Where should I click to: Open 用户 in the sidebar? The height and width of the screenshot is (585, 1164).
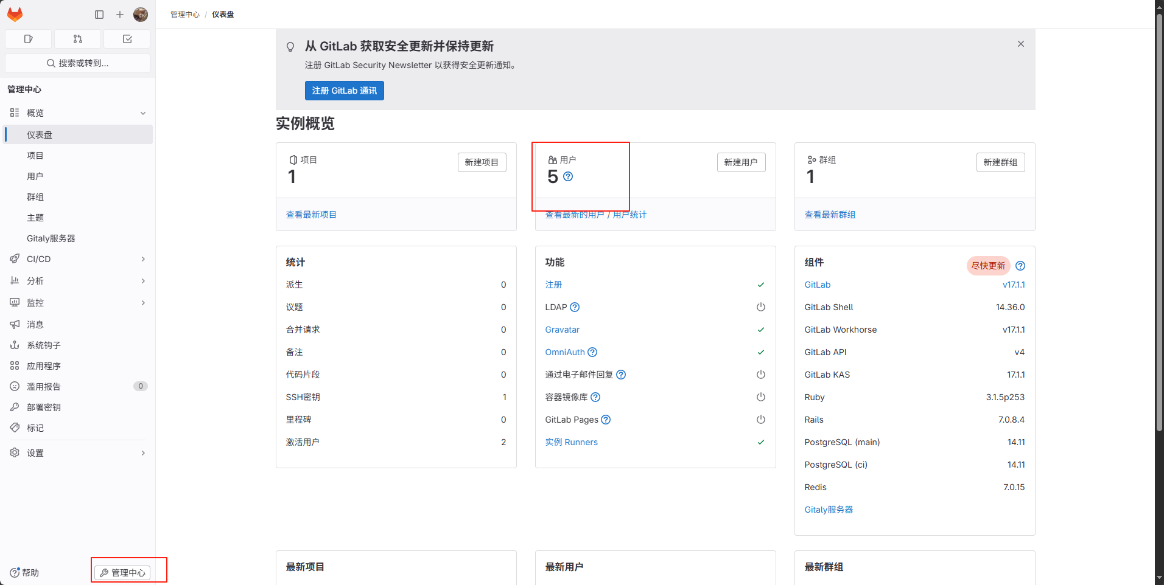(78, 176)
